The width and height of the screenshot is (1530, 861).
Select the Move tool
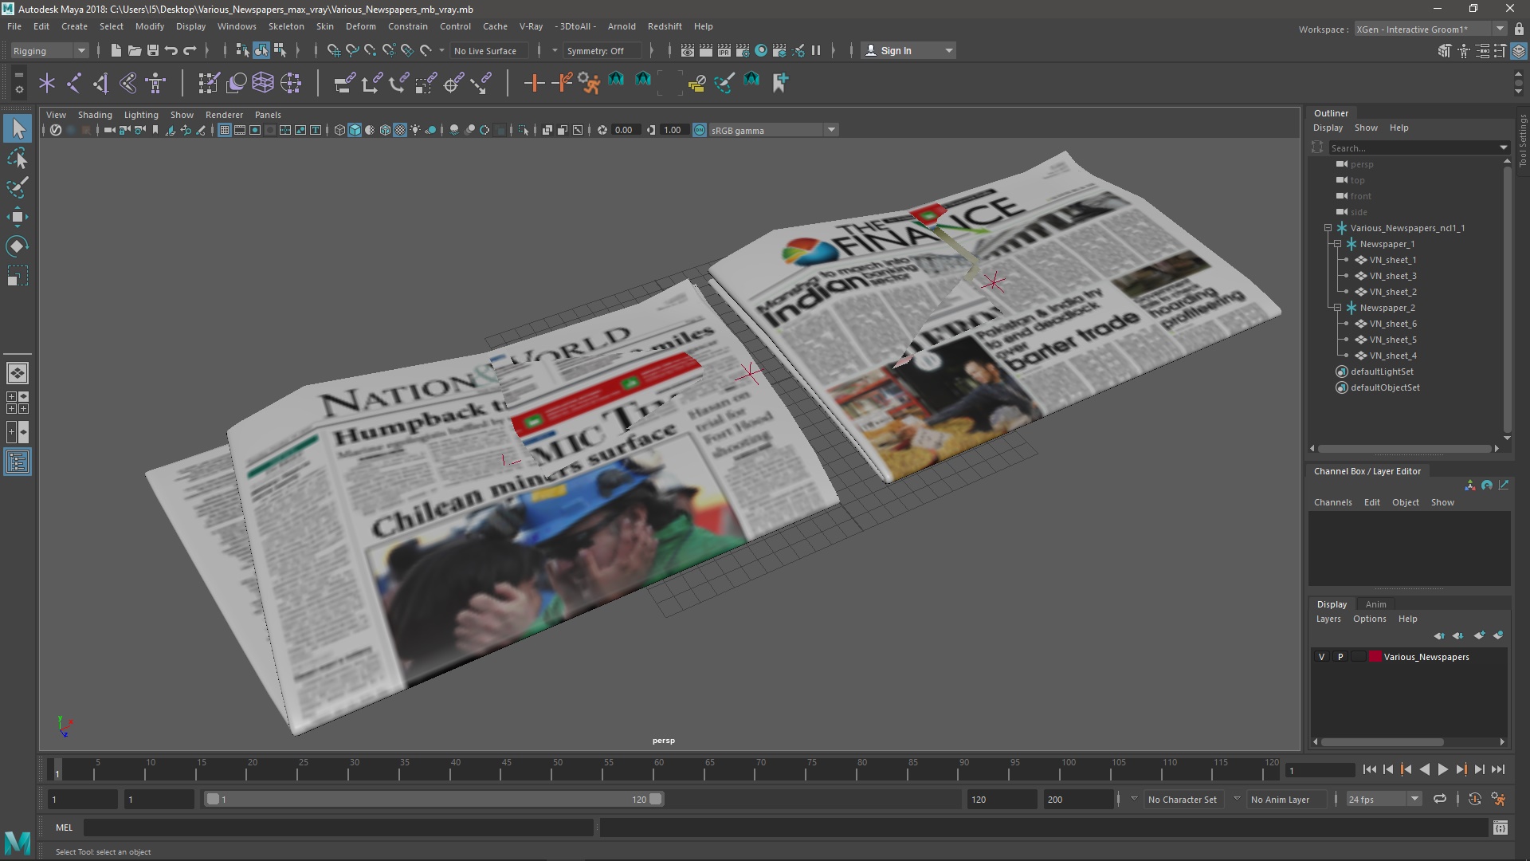click(18, 217)
